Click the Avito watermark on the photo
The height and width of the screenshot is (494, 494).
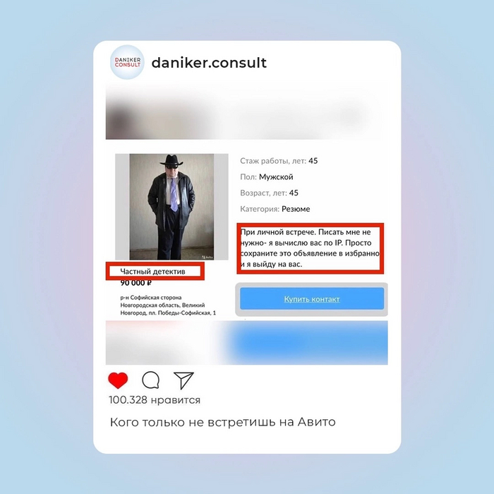pyautogui.click(x=208, y=257)
